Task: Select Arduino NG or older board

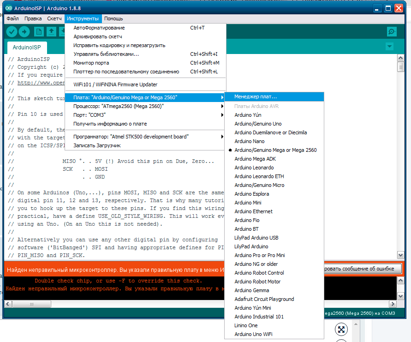Action: (274, 264)
